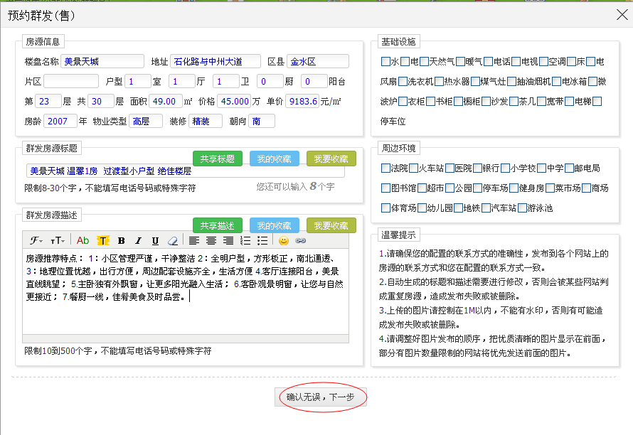Choose text color with the Ab icon
Viewport: 633px width, 435px height.
[83, 240]
